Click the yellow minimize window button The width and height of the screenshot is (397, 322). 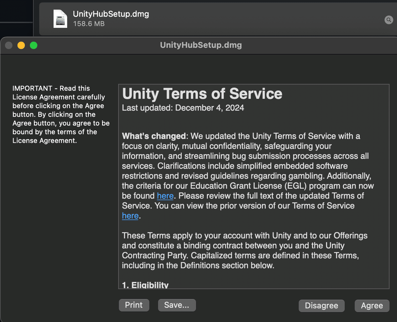(x=21, y=45)
